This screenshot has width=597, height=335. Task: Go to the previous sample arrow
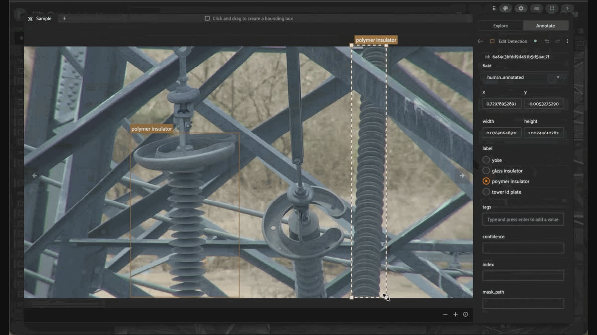(34, 175)
